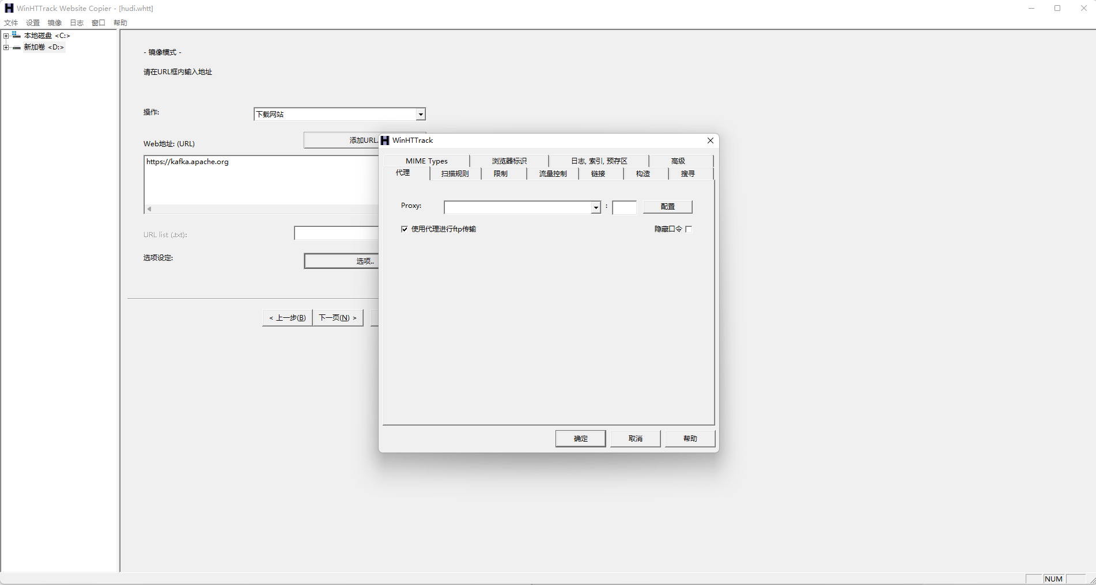
Task: Open the 窗口 menu
Action: click(99, 23)
